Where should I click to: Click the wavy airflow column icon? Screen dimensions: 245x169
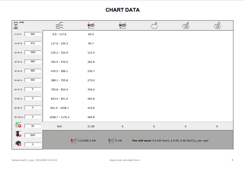pos(59,25)
